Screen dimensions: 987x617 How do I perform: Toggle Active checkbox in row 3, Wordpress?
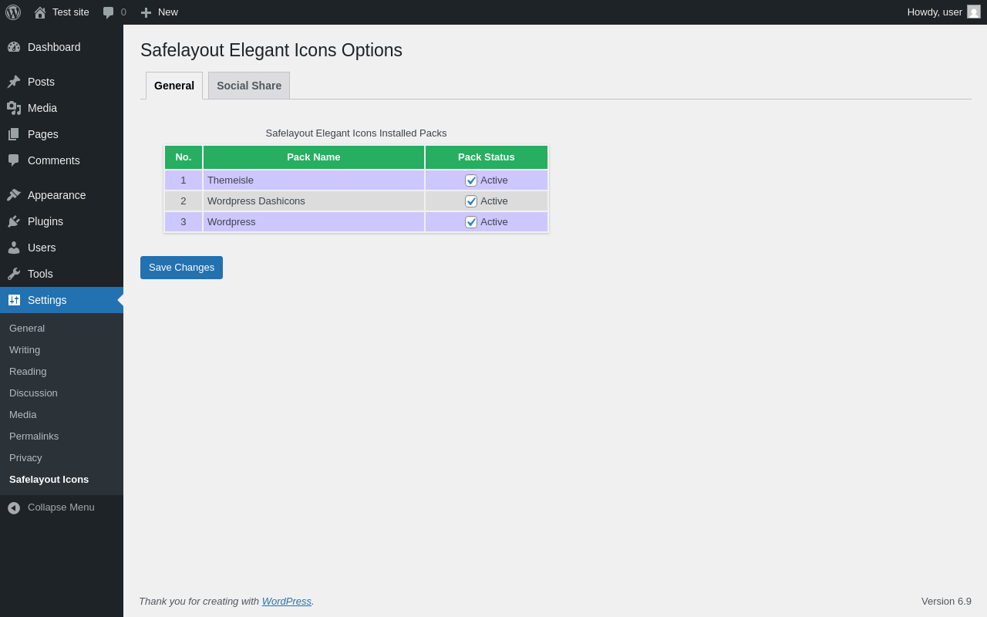(471, 222)
